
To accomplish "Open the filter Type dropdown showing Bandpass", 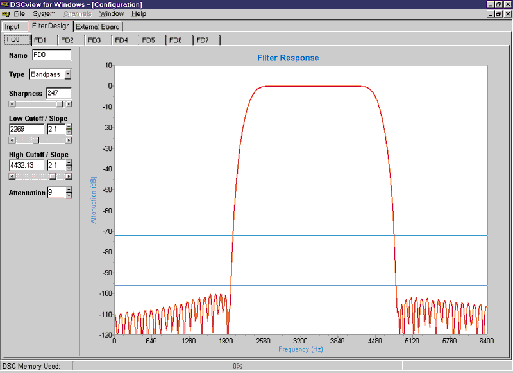I will point(68,74).
